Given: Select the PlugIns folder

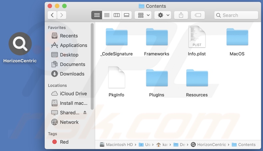Looking at the screenshot, I should coord(157,83).
